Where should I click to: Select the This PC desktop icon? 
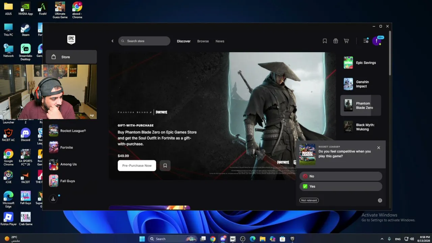pos(8,30)
